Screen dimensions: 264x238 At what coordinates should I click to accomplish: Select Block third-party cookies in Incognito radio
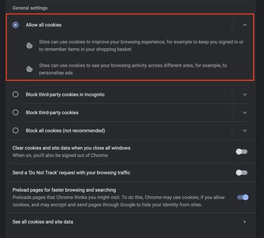(16, 94)
